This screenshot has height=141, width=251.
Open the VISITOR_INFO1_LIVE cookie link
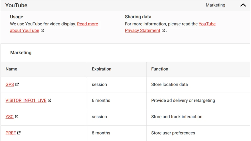(26, 100)
